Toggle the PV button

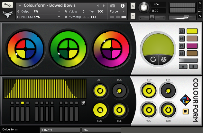[x=200, y=16]
